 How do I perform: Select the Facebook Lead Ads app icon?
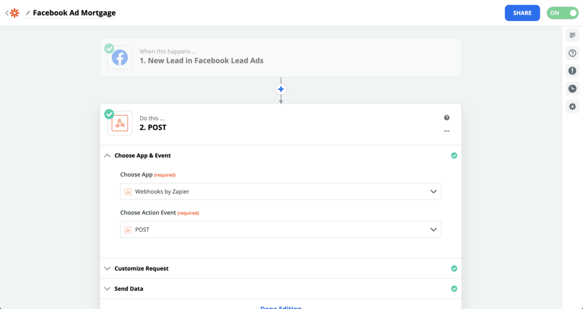120,58
